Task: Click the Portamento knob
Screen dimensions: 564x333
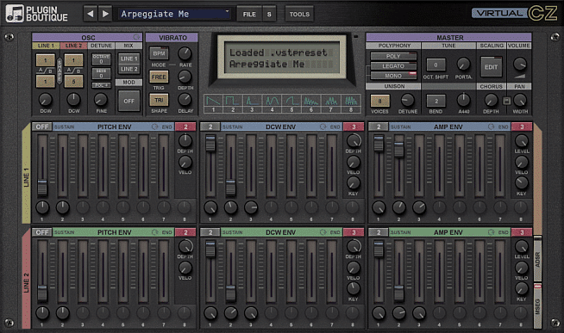Action: [463, 65]
